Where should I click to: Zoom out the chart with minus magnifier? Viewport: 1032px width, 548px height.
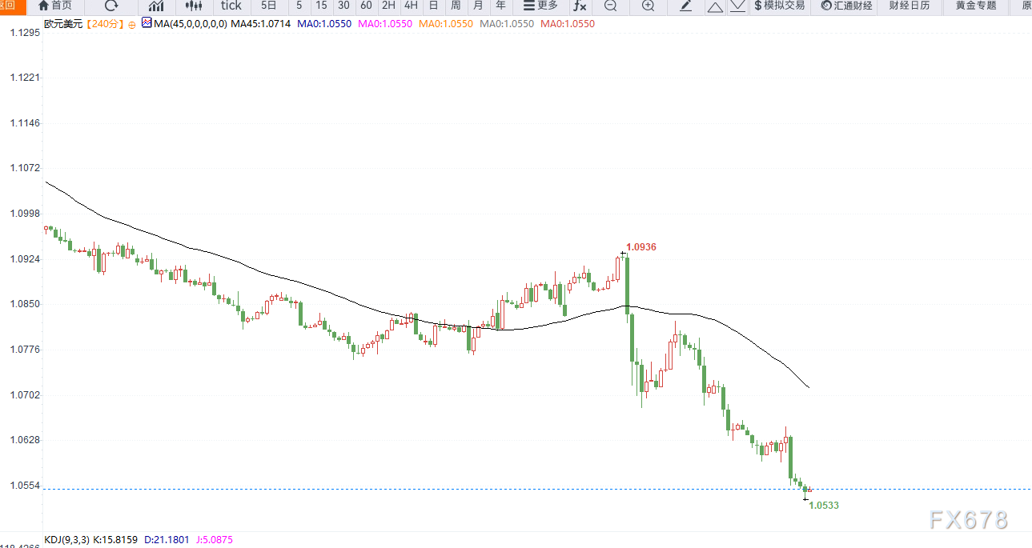click(x=611, y=6)
